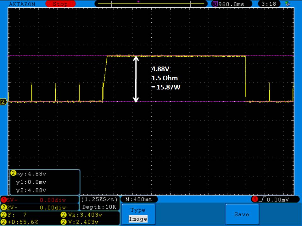This screenshot has height=226, width=302.
Task: Click the 1.25KS/s sample rate readout
Action: [99, 200]
